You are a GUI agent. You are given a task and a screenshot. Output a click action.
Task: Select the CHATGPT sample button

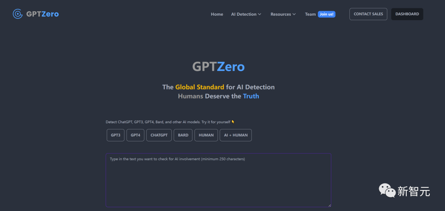[x=159, y=135]
